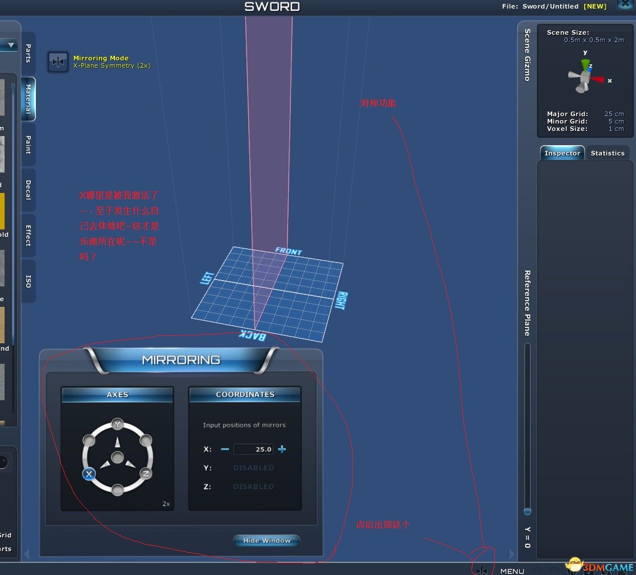Go to the Decal tab
Image resolution: width=636 pixels, height=575 pixels.
coord(28,190)
